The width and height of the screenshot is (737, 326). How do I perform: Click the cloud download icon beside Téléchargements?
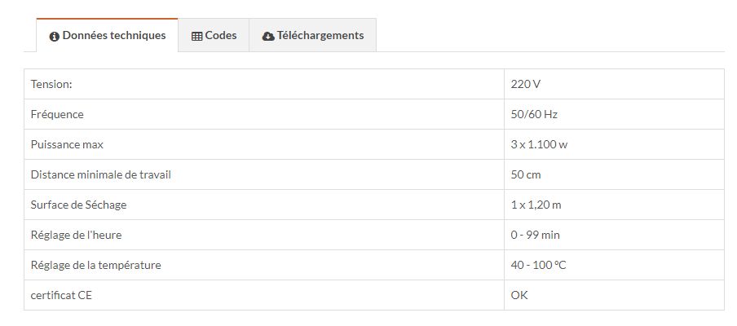click(268, 36)
